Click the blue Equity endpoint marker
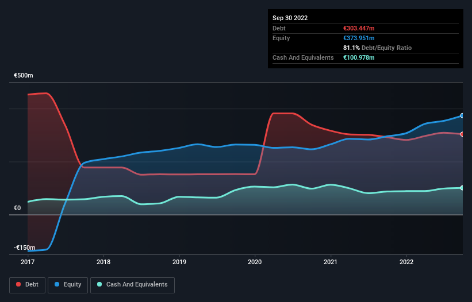The width and height of the screenshot is (472, 302). (462, 116)
